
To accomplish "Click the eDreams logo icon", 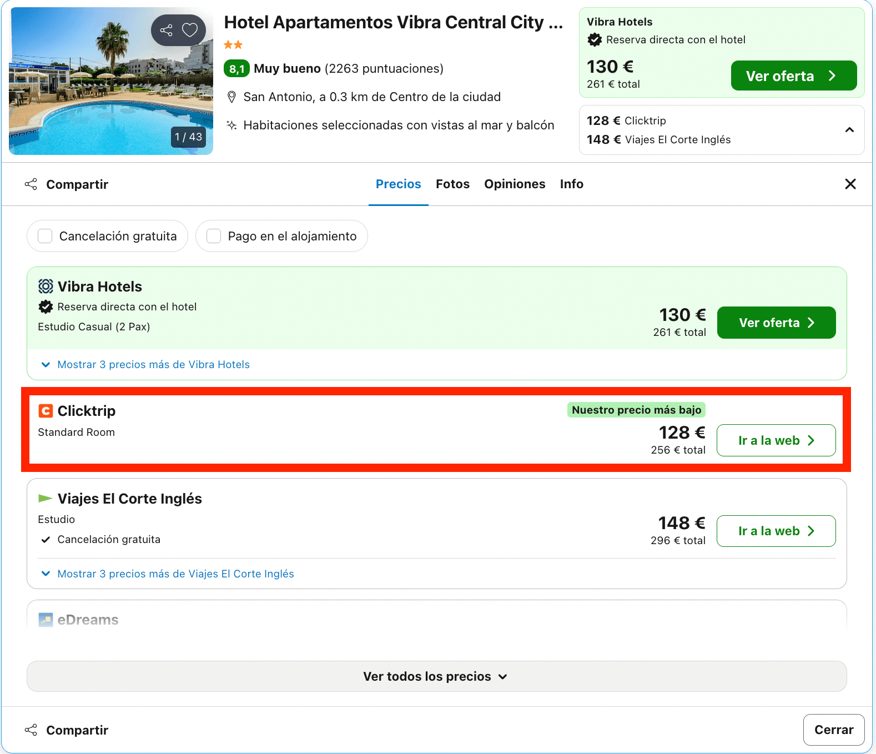I will tap(46, 620).
